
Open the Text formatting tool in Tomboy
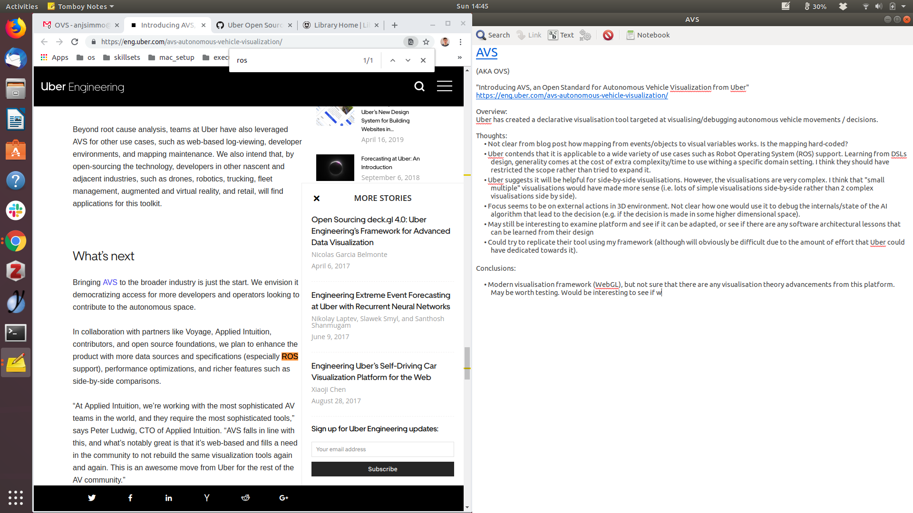coord(561,35)
